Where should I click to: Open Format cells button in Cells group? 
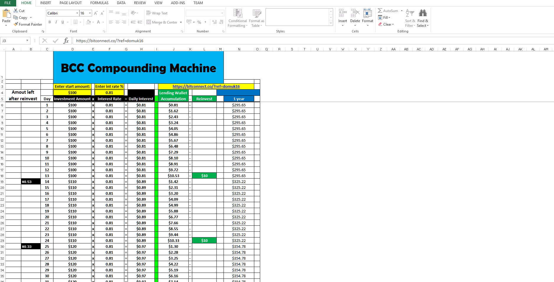tap(368, 18)
